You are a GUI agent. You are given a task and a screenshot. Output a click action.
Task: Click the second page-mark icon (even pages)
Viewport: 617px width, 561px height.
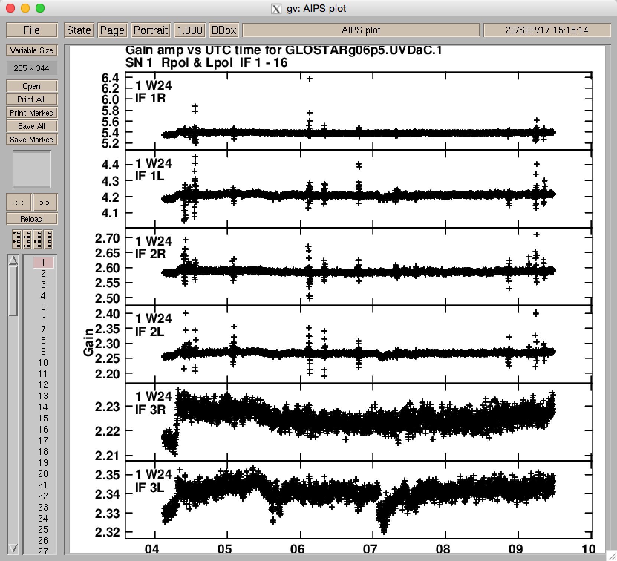coord(27,239)
